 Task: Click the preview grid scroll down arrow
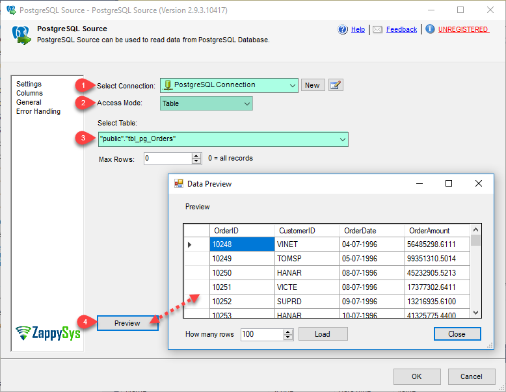[475, 312]
